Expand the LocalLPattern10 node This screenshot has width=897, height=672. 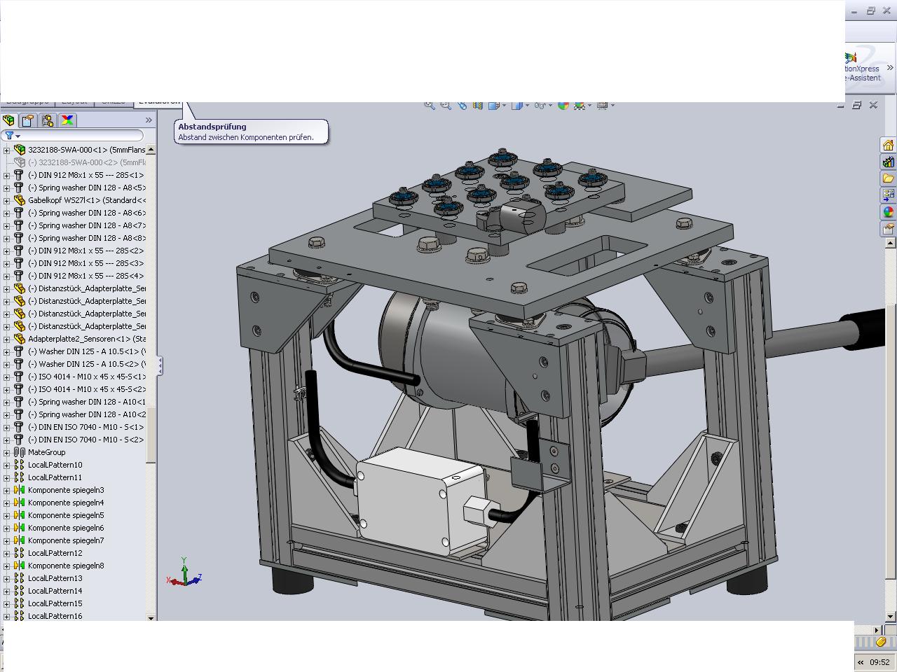click(x=7, y=465)
